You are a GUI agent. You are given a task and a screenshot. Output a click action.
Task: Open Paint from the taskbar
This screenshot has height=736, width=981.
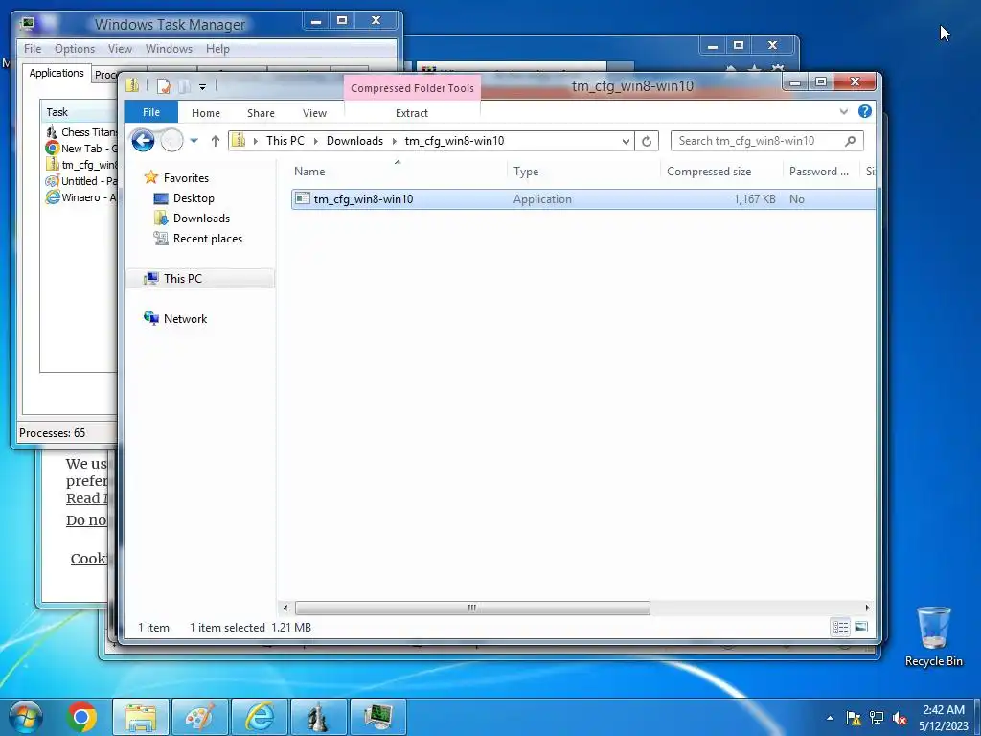200,717
